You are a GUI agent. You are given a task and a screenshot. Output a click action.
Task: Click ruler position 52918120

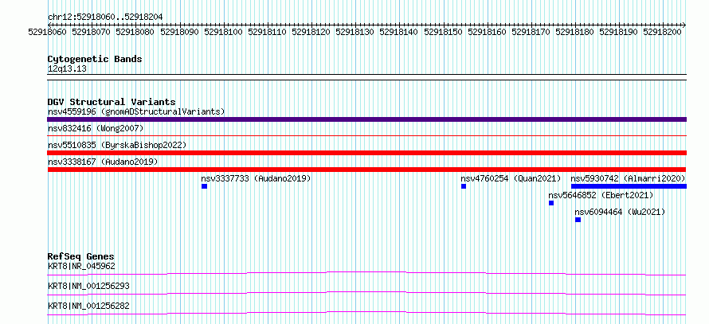pyautogui.click(x=311, y=32)
